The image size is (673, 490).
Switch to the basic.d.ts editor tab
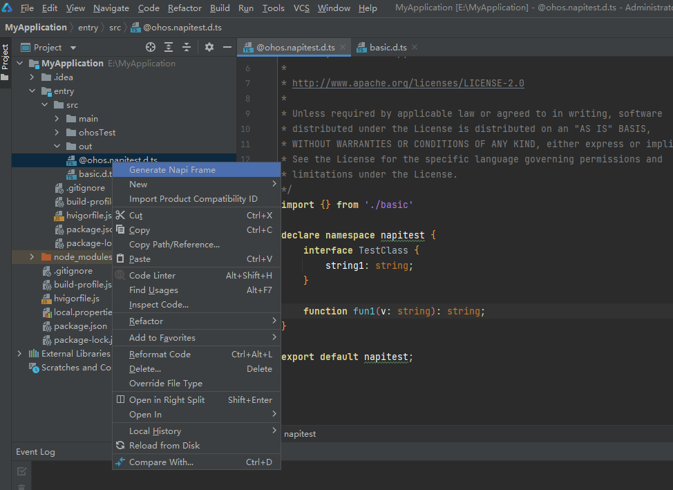[388, 47]
